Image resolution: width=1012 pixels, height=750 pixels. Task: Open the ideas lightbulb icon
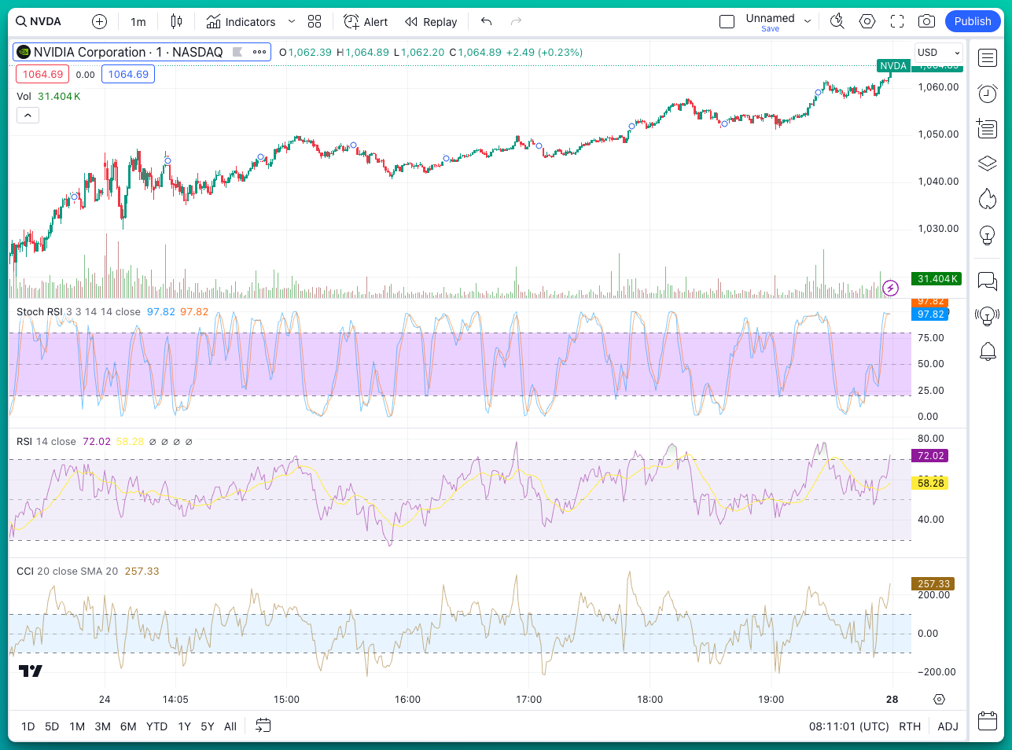[988, 234]
